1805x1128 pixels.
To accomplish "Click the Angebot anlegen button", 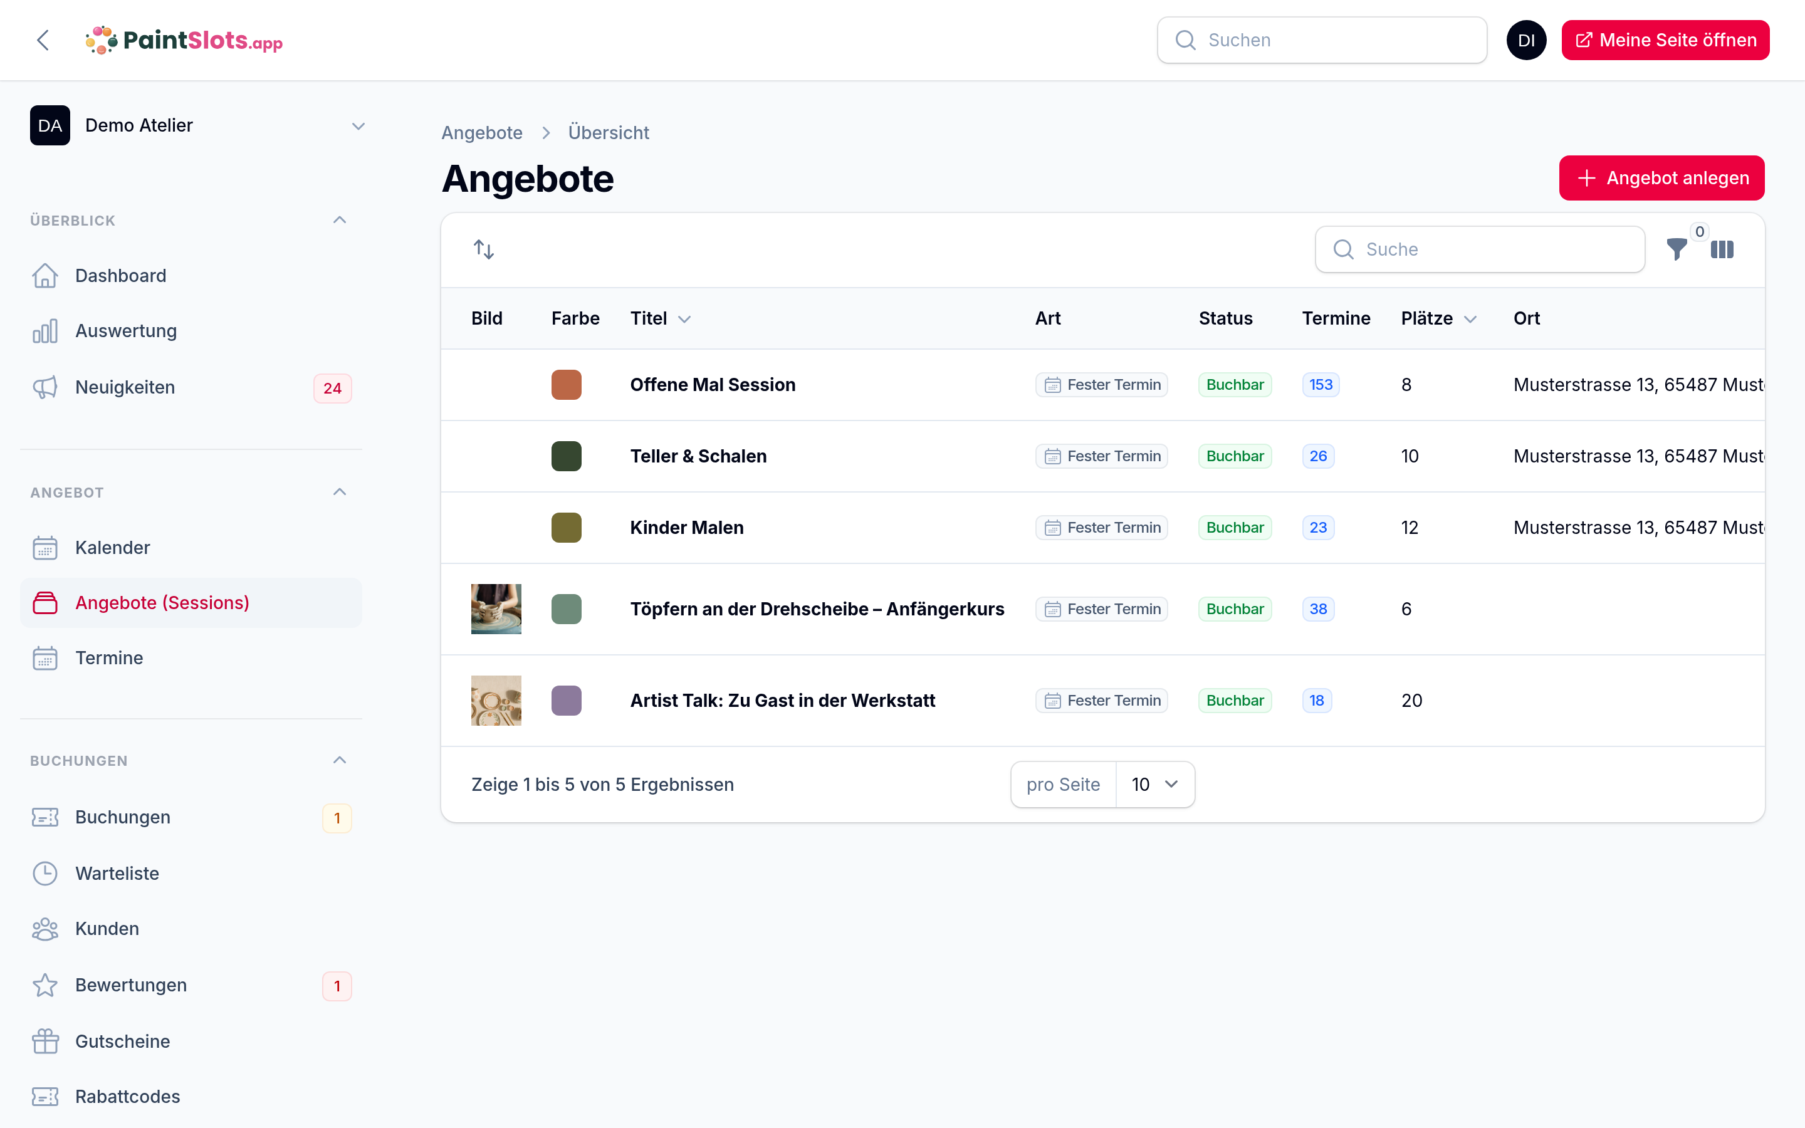I will pyautogui.click(x=1662, y=179).
